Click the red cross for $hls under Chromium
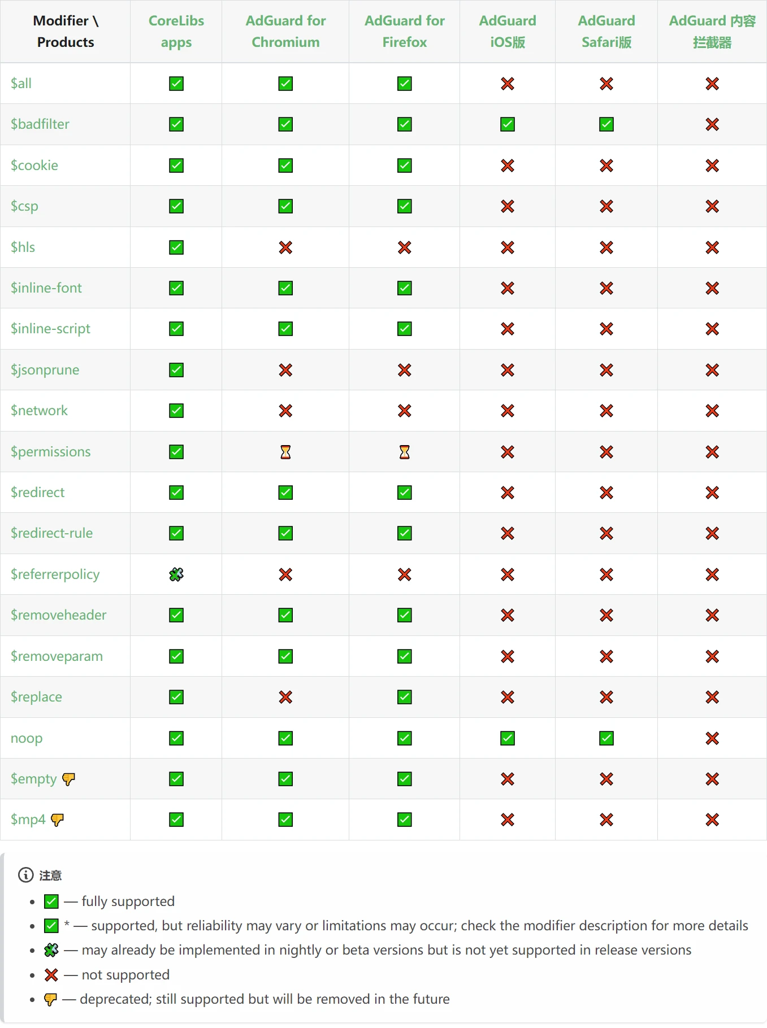767x1028 pixels. click(285, 247)
